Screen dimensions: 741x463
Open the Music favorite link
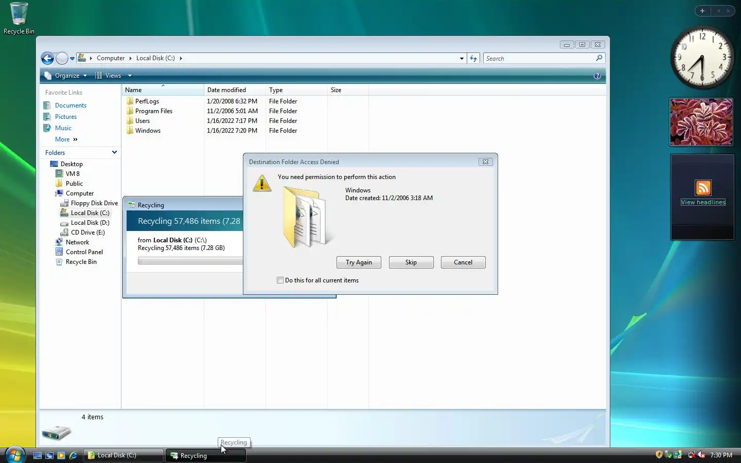pos(63,128)
